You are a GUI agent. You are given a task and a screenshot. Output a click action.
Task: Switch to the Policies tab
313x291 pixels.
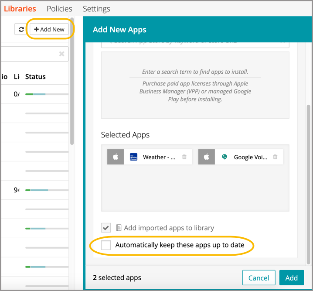click(59, 9)
